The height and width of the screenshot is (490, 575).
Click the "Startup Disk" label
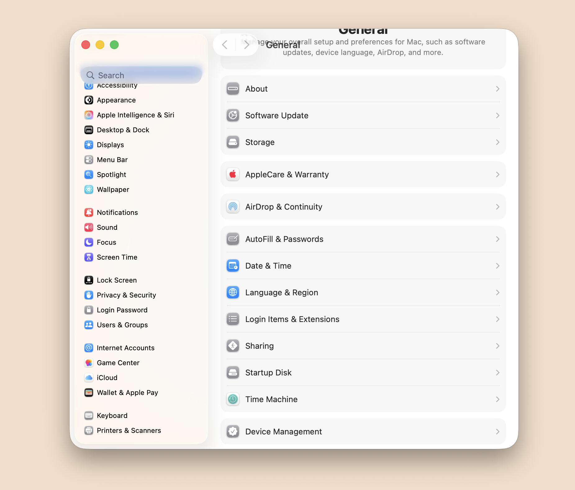268,373
